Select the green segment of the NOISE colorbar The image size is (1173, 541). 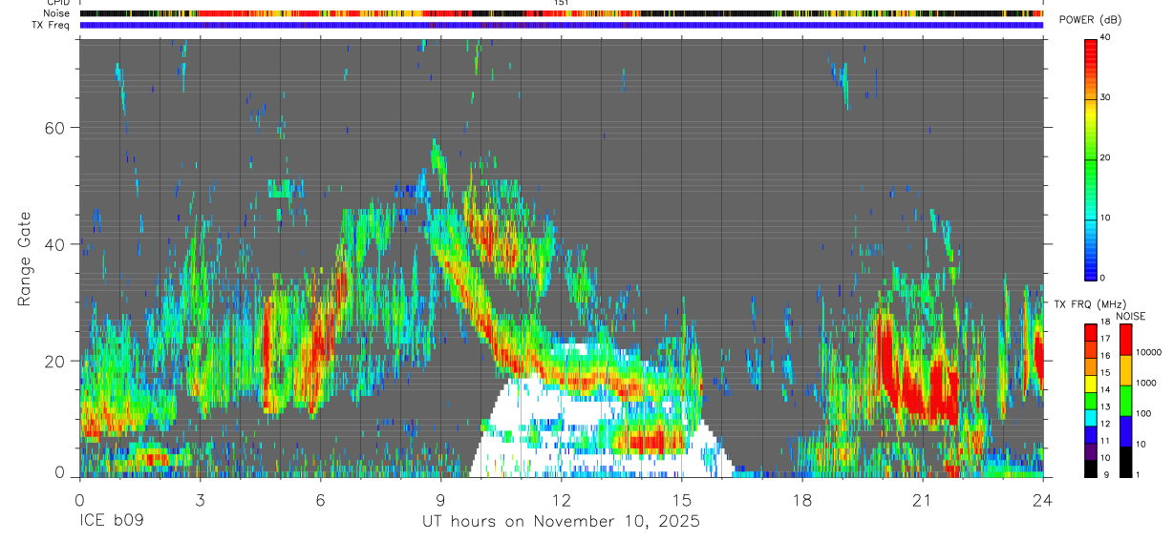click(1124, 400)
